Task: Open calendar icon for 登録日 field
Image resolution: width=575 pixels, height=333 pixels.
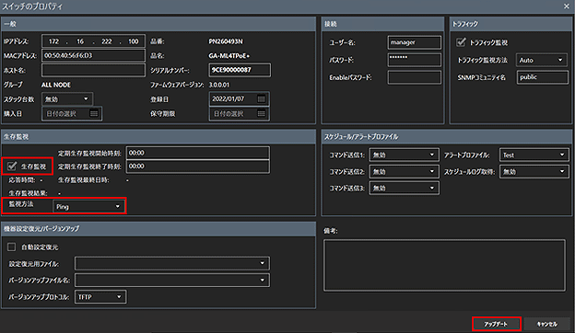Action: pos(261,99)
